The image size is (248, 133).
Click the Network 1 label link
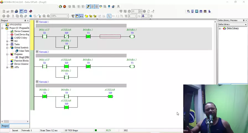point(43,22)
